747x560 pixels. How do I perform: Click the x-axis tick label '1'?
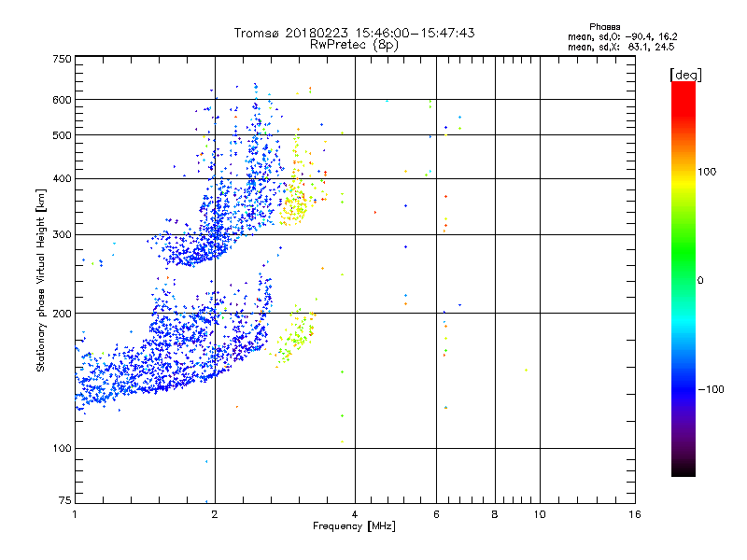pyautogui.click(x=75, y=514)
